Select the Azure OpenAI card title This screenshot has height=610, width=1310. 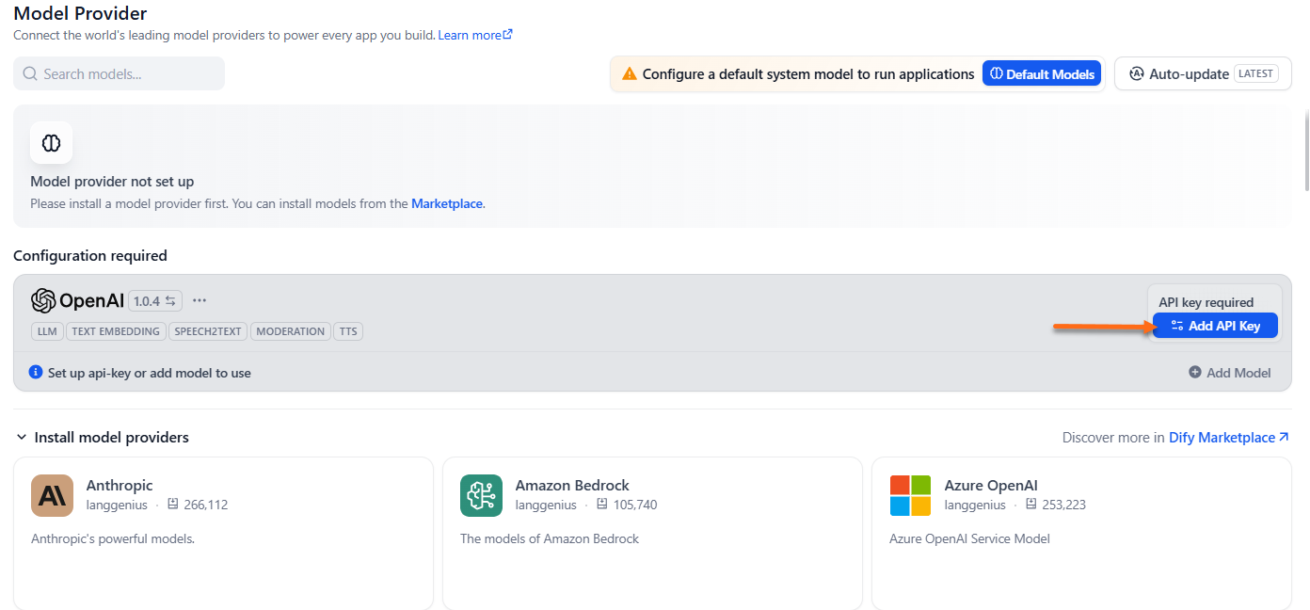point(991,486)
